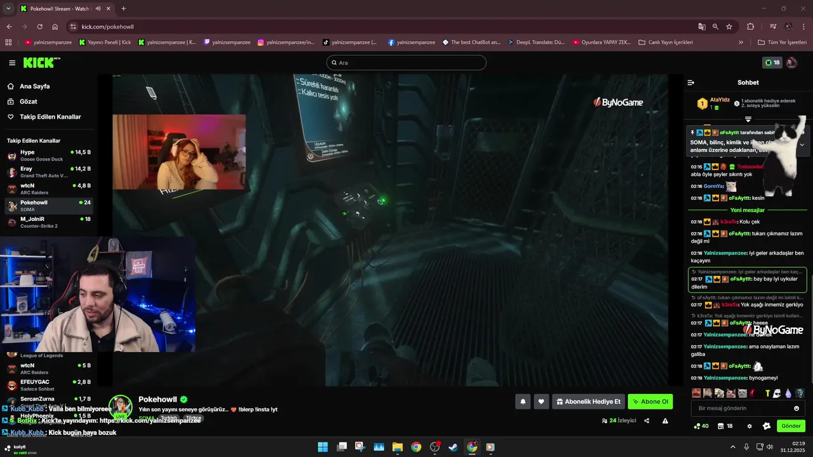Open the browser extensions puzzle icon
The image size is (813, 457).
(x=751, y=27)
